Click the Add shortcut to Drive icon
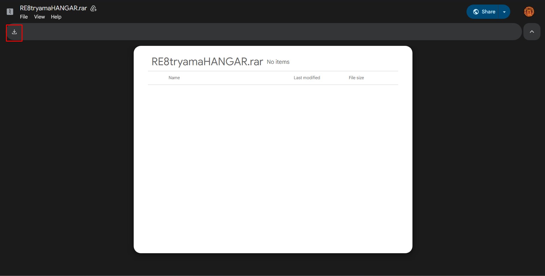545x276 pixels. [93, 9]
